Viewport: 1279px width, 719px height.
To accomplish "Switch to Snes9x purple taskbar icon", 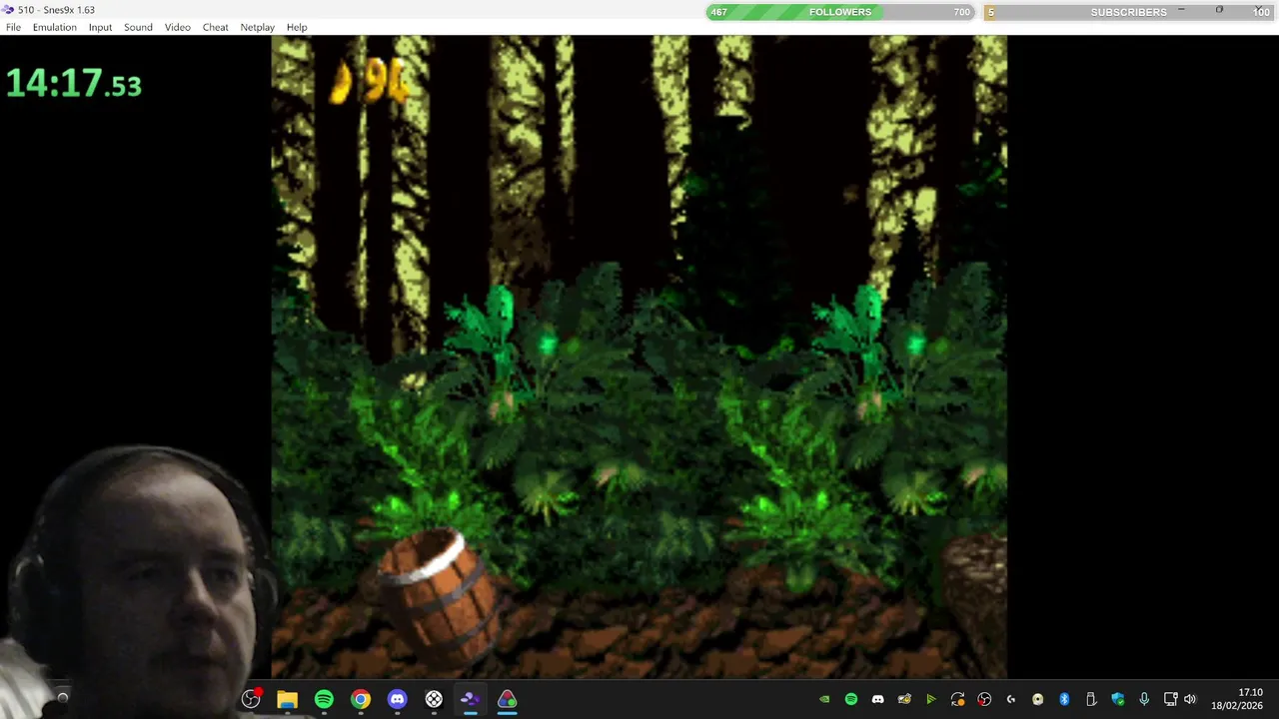I will coord(470,699).
